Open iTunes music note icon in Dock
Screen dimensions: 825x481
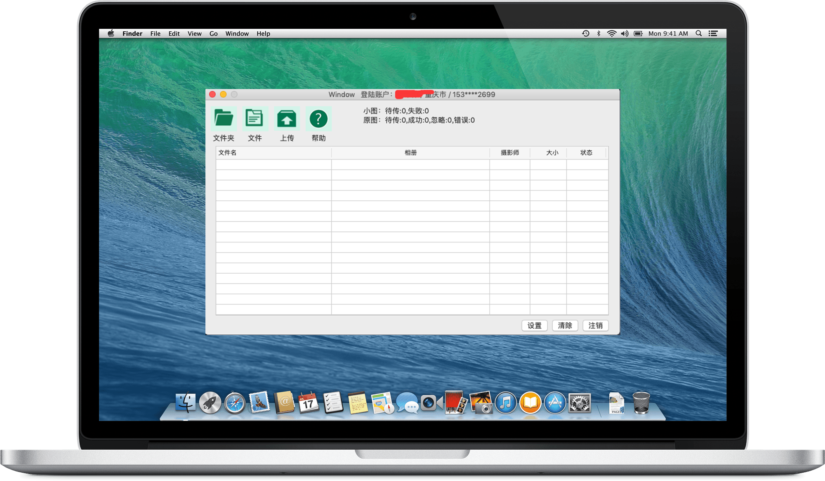coord(505,402)
